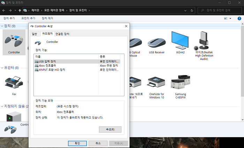This screenshot has height=148, width=244.
Task: Click the 장치 및 프린터 search field
Action: pos(220,10)
